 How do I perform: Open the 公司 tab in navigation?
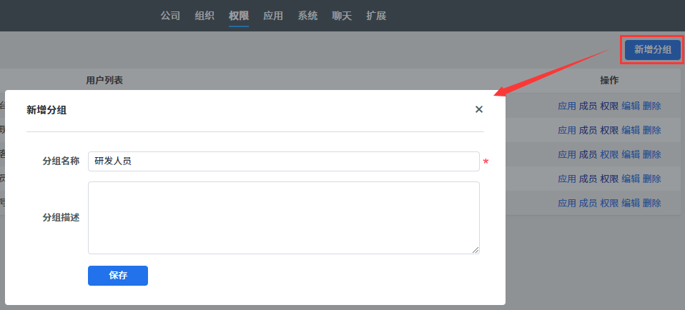(170, 16)
